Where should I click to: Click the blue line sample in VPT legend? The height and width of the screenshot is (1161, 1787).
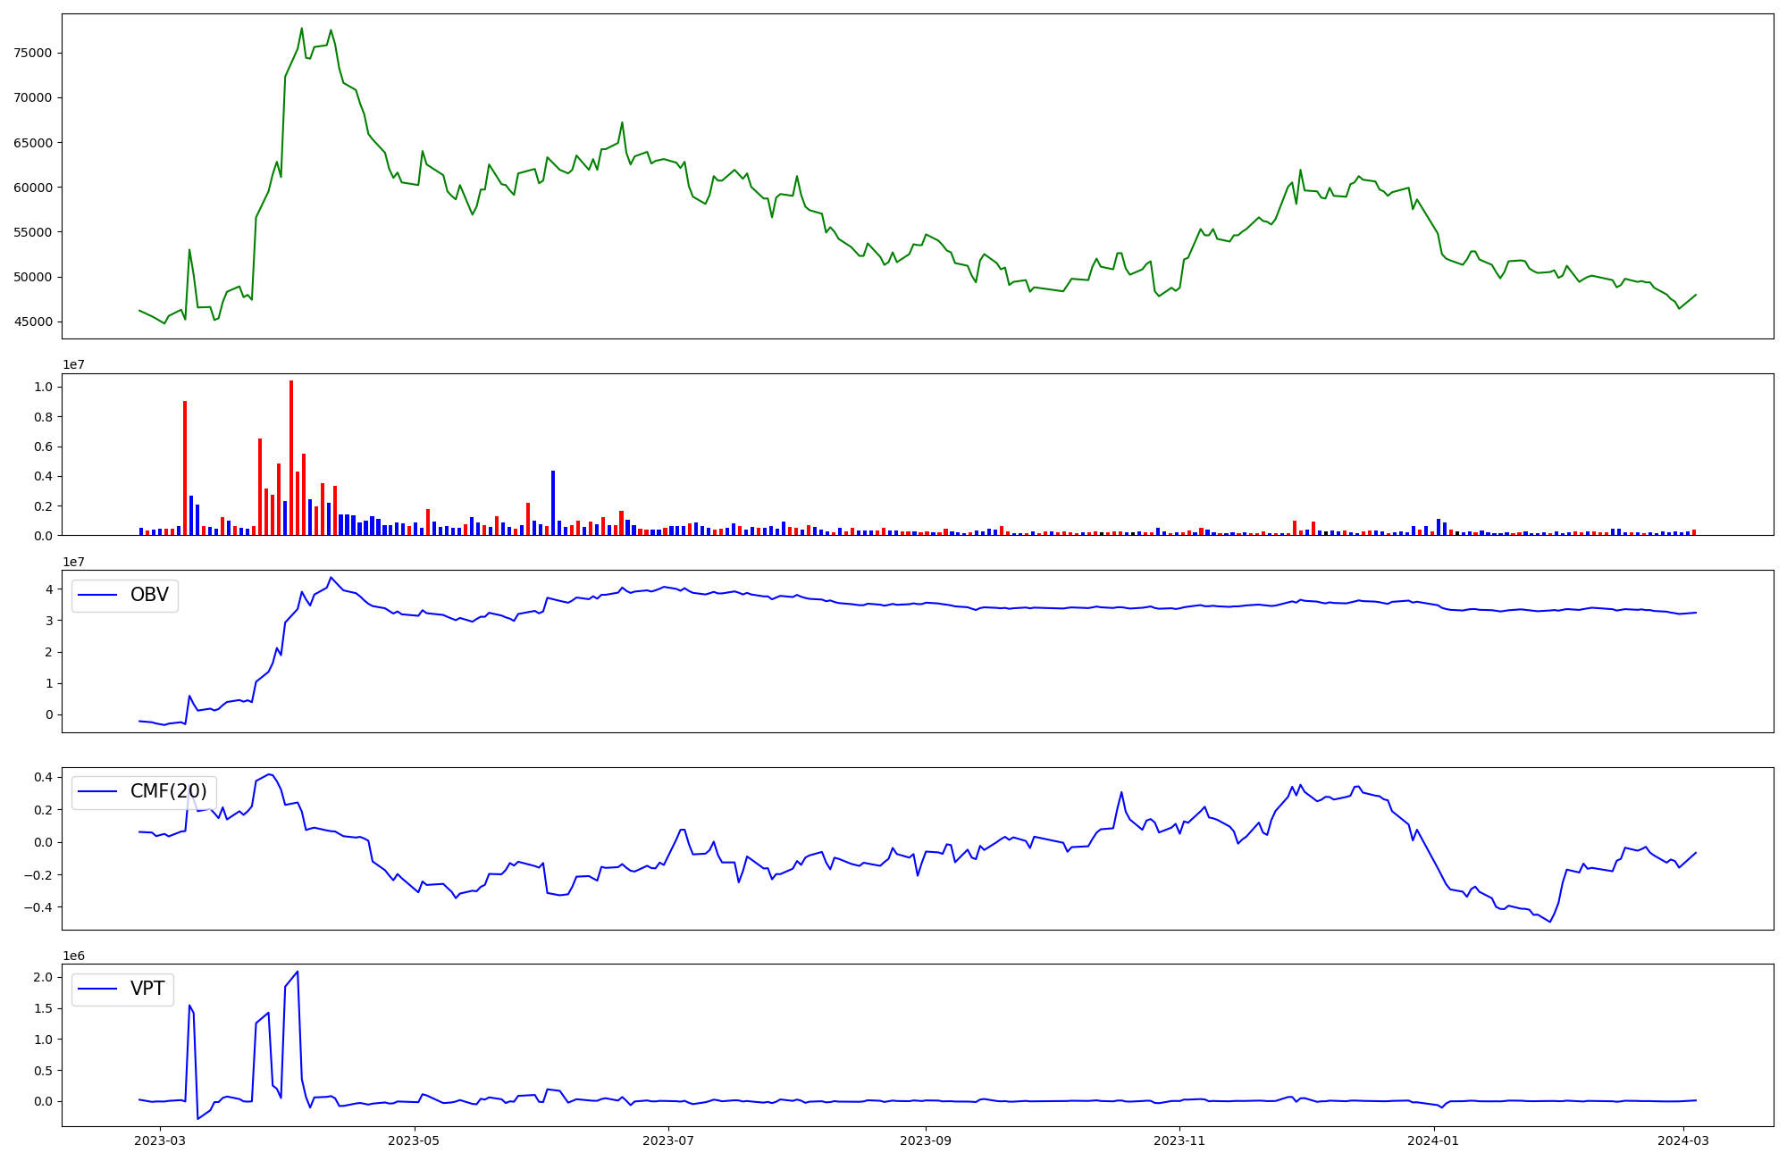coord(98,989)
